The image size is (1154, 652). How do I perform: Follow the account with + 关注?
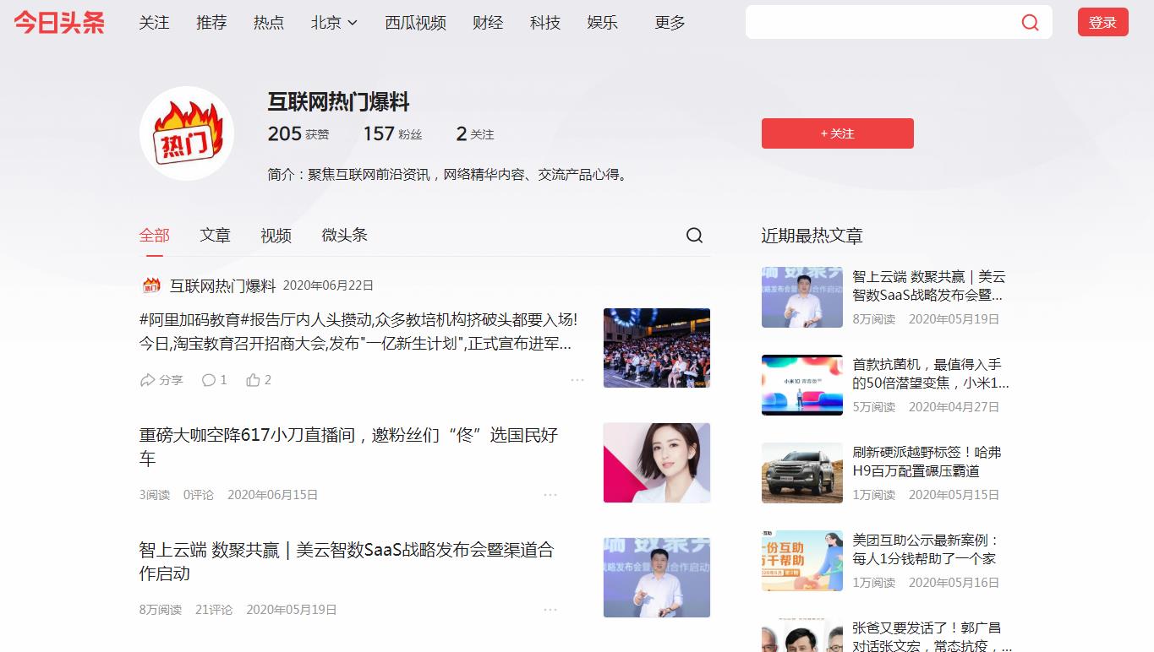pos(837,133)
